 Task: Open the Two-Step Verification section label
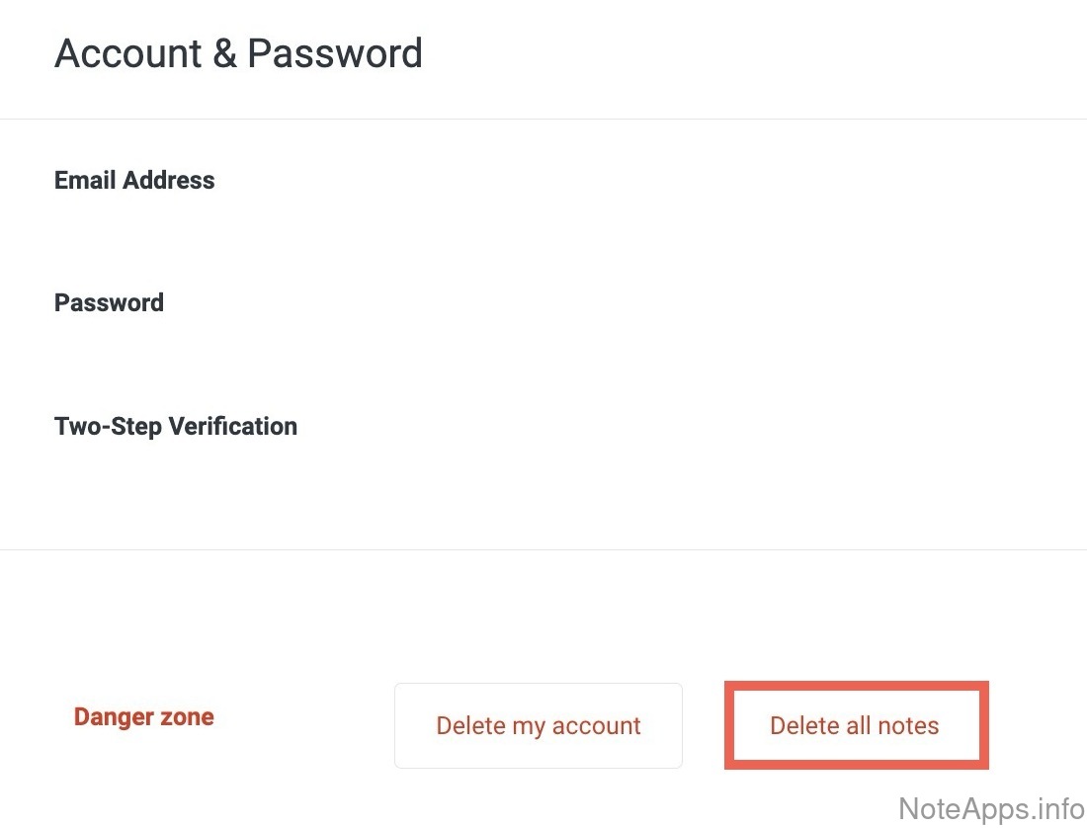point(176,427)
